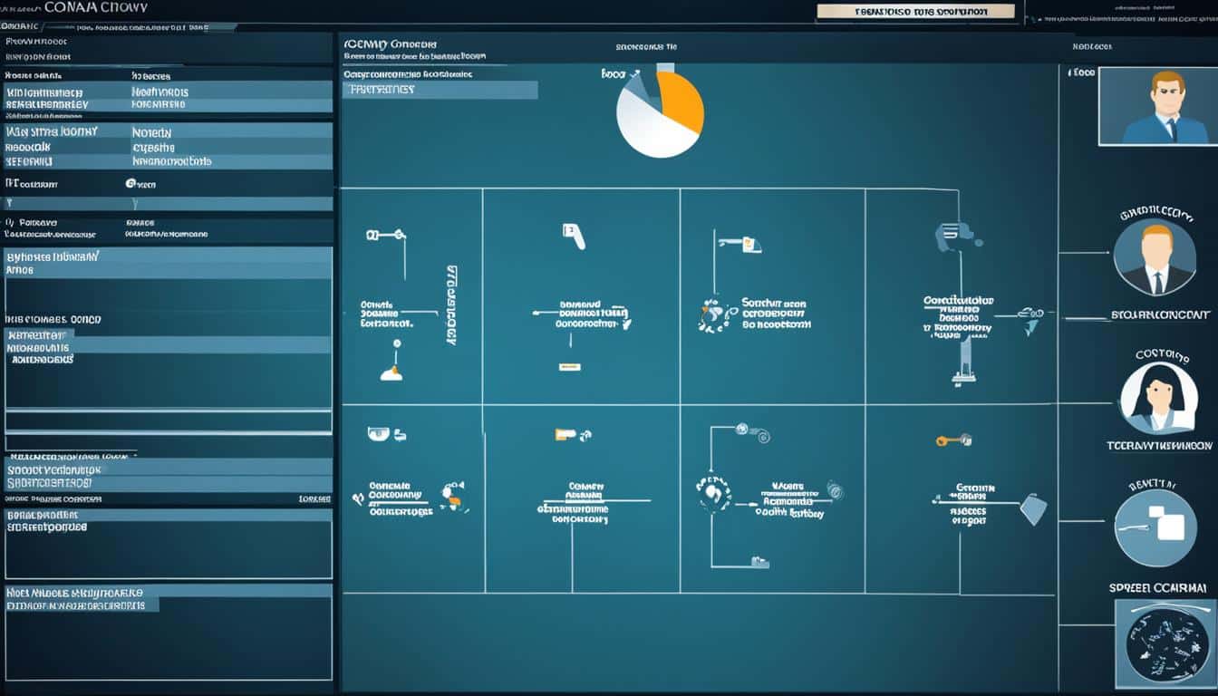Click the orange key icon in the bottom-right grid cell
Image resolution: width=1218 pixels, height=696 pixels.
(x=952, y=440)
